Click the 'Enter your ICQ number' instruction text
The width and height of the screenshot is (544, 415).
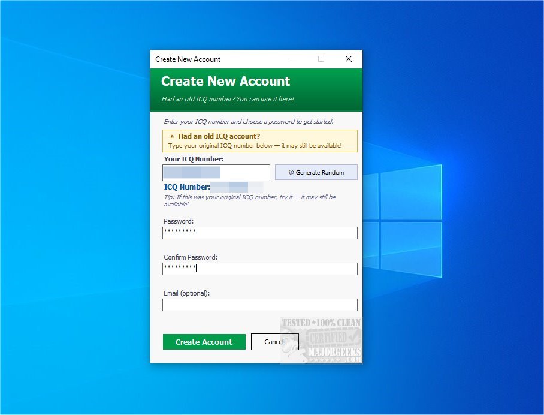249,121
